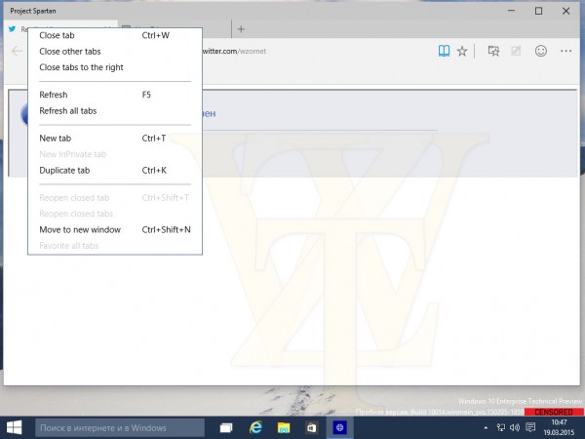The image size is (585, 439).
Task: Choose Close other tabs
Action: (115, 52)
